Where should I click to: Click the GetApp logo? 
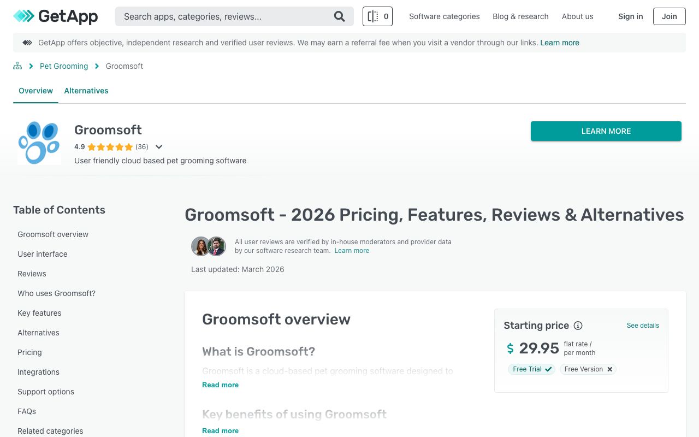coord(56,16)
